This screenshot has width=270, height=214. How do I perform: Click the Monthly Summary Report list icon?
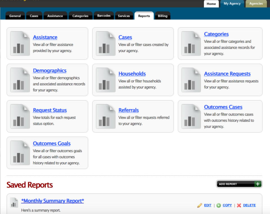click(14, 202)
